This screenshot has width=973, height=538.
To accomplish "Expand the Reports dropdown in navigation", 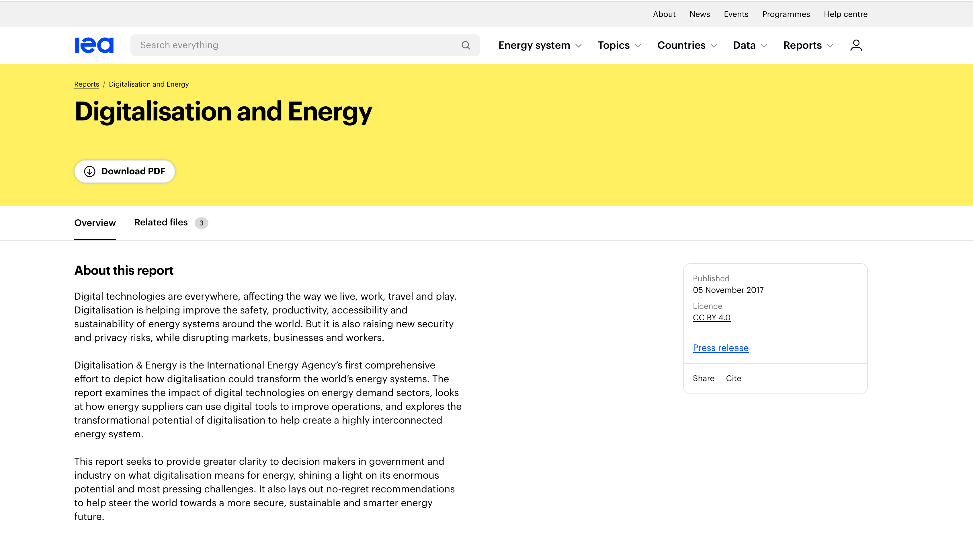I will pos(808,45).
